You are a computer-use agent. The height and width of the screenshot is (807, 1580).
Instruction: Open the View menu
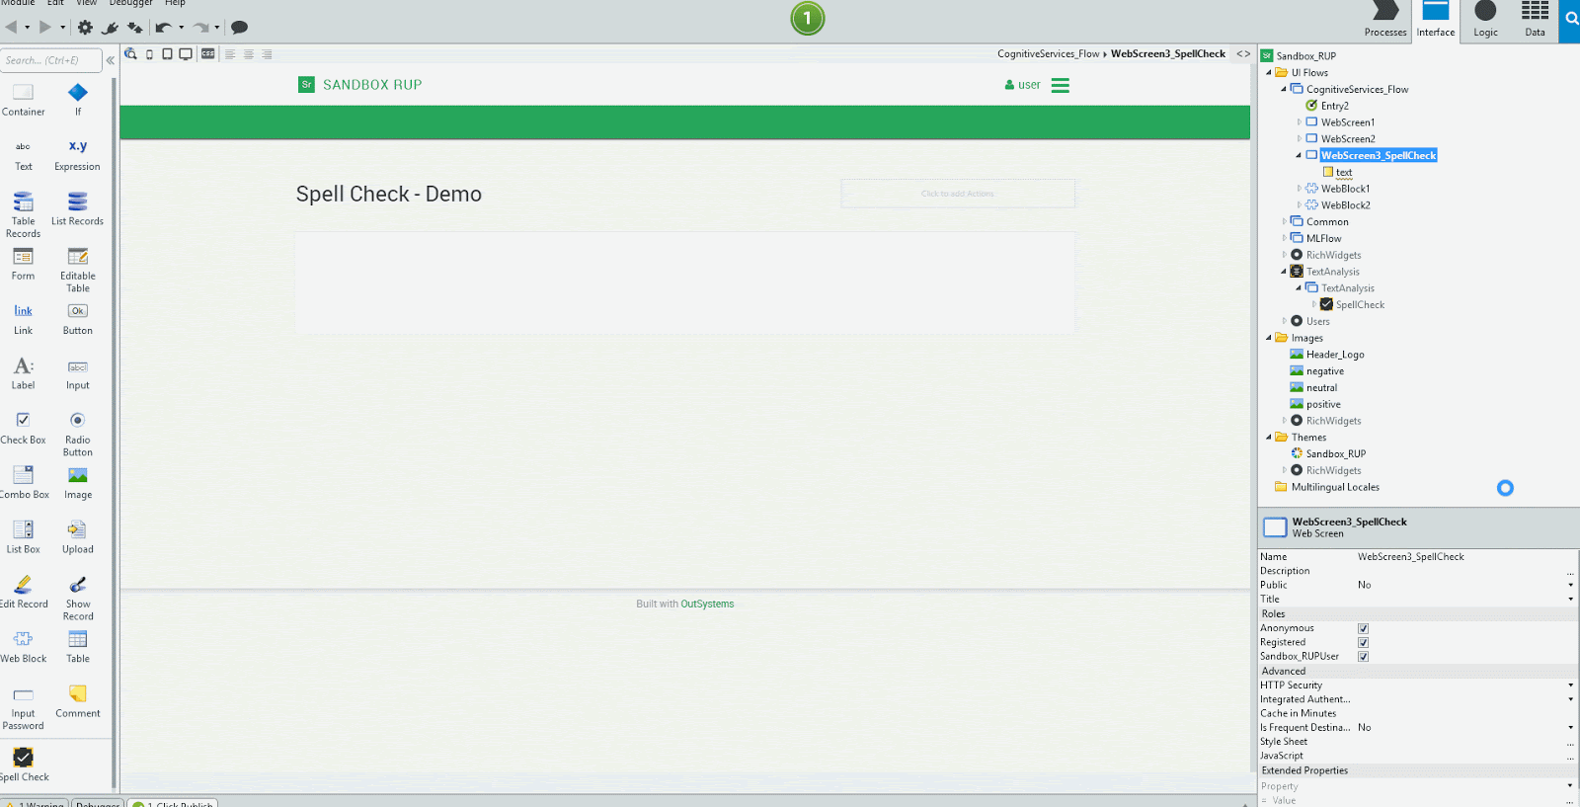(87, 3)
